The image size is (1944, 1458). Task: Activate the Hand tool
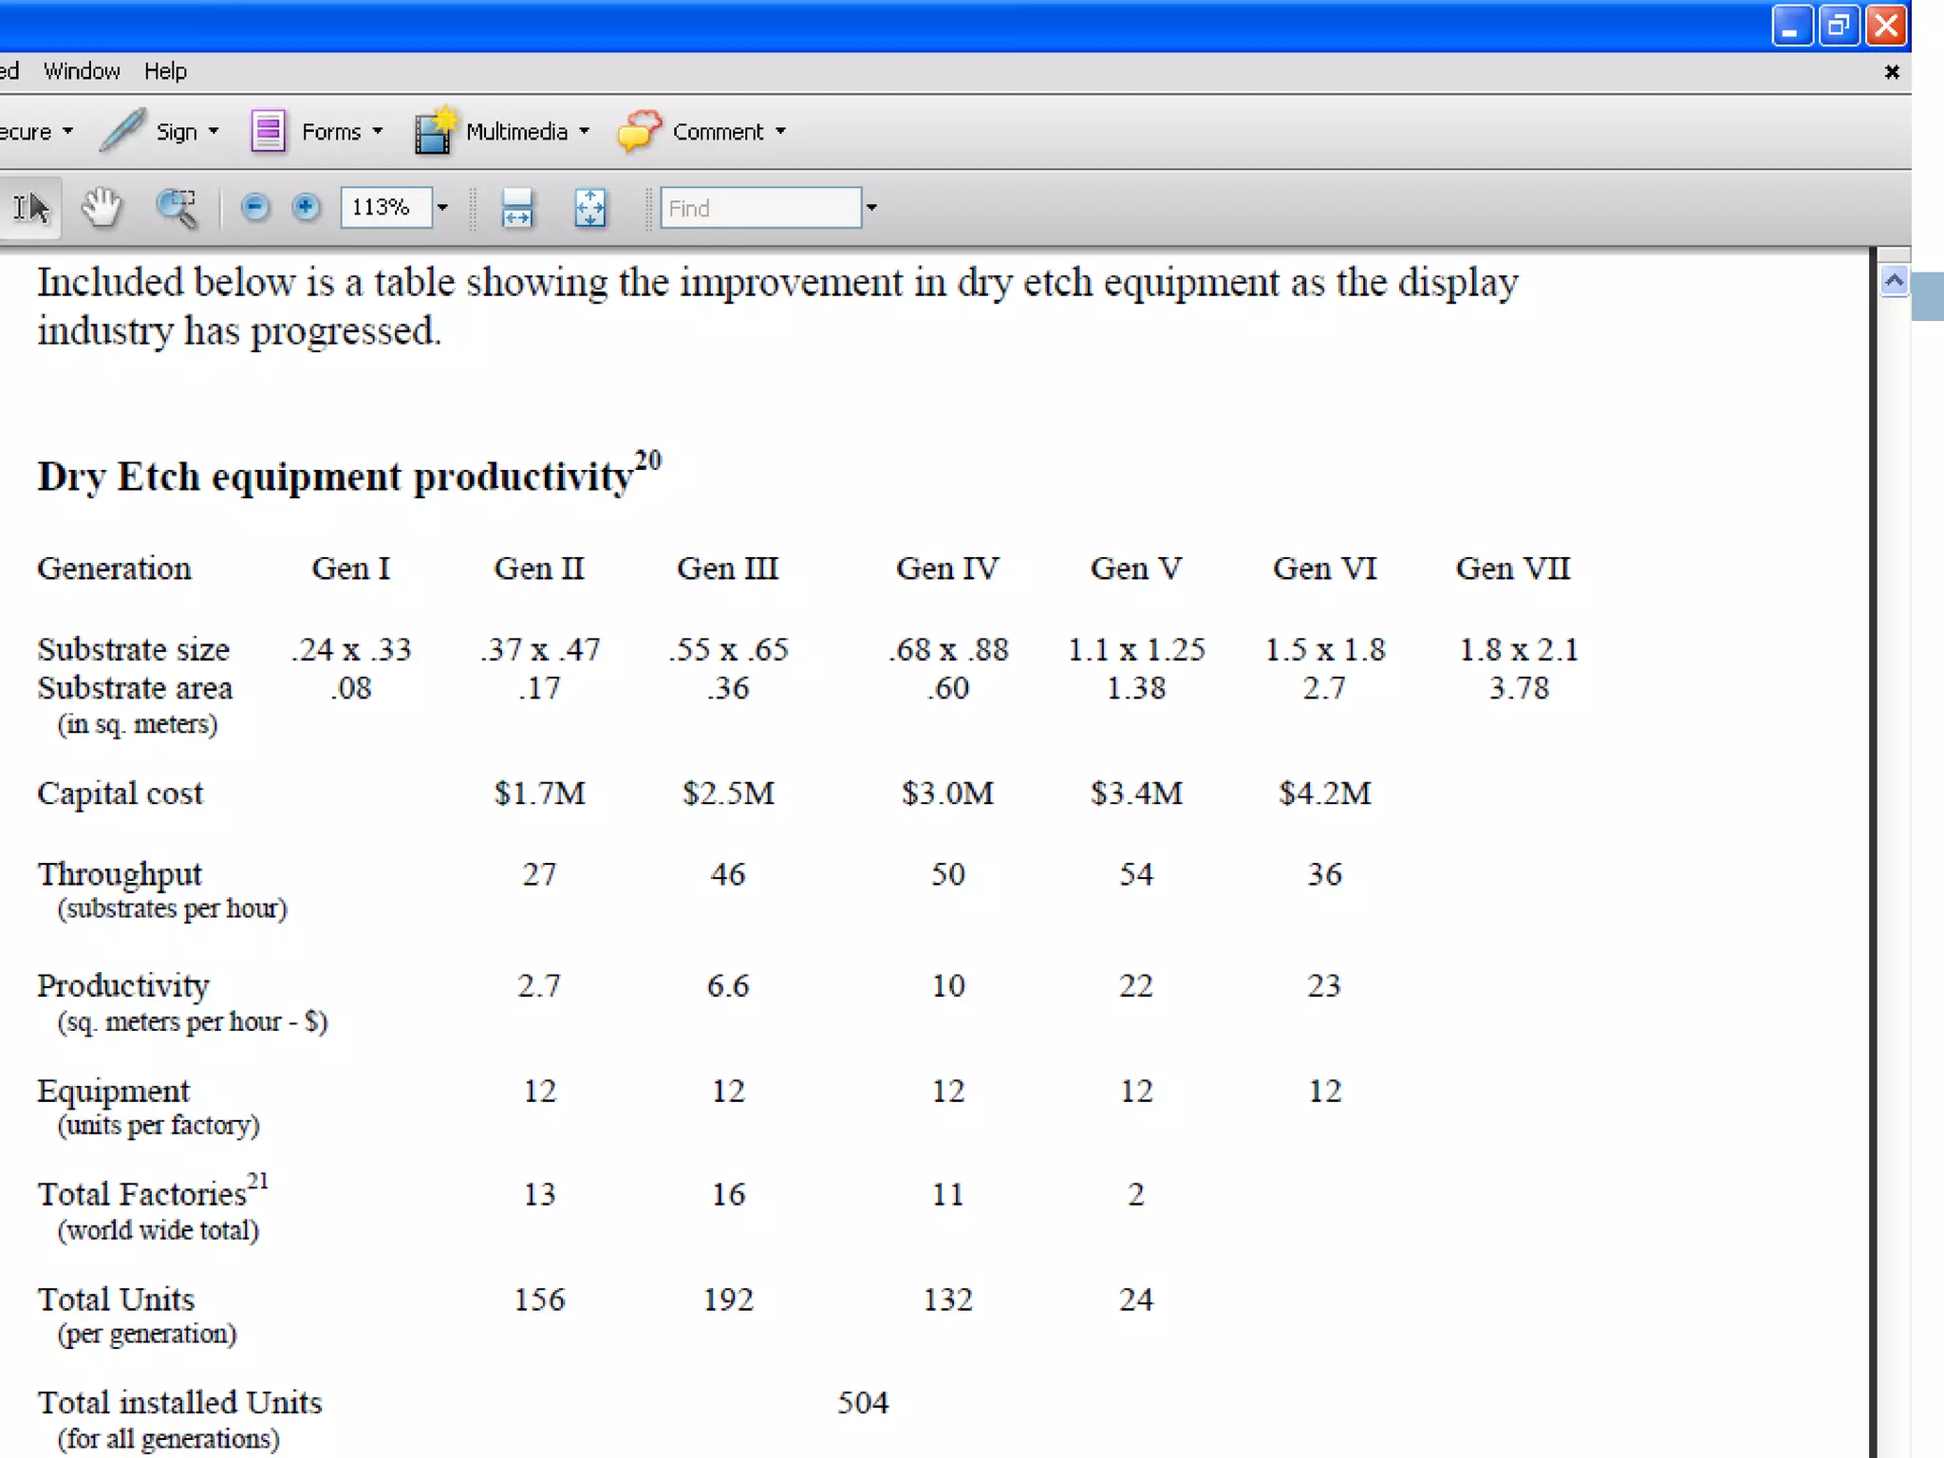[101, 207]
